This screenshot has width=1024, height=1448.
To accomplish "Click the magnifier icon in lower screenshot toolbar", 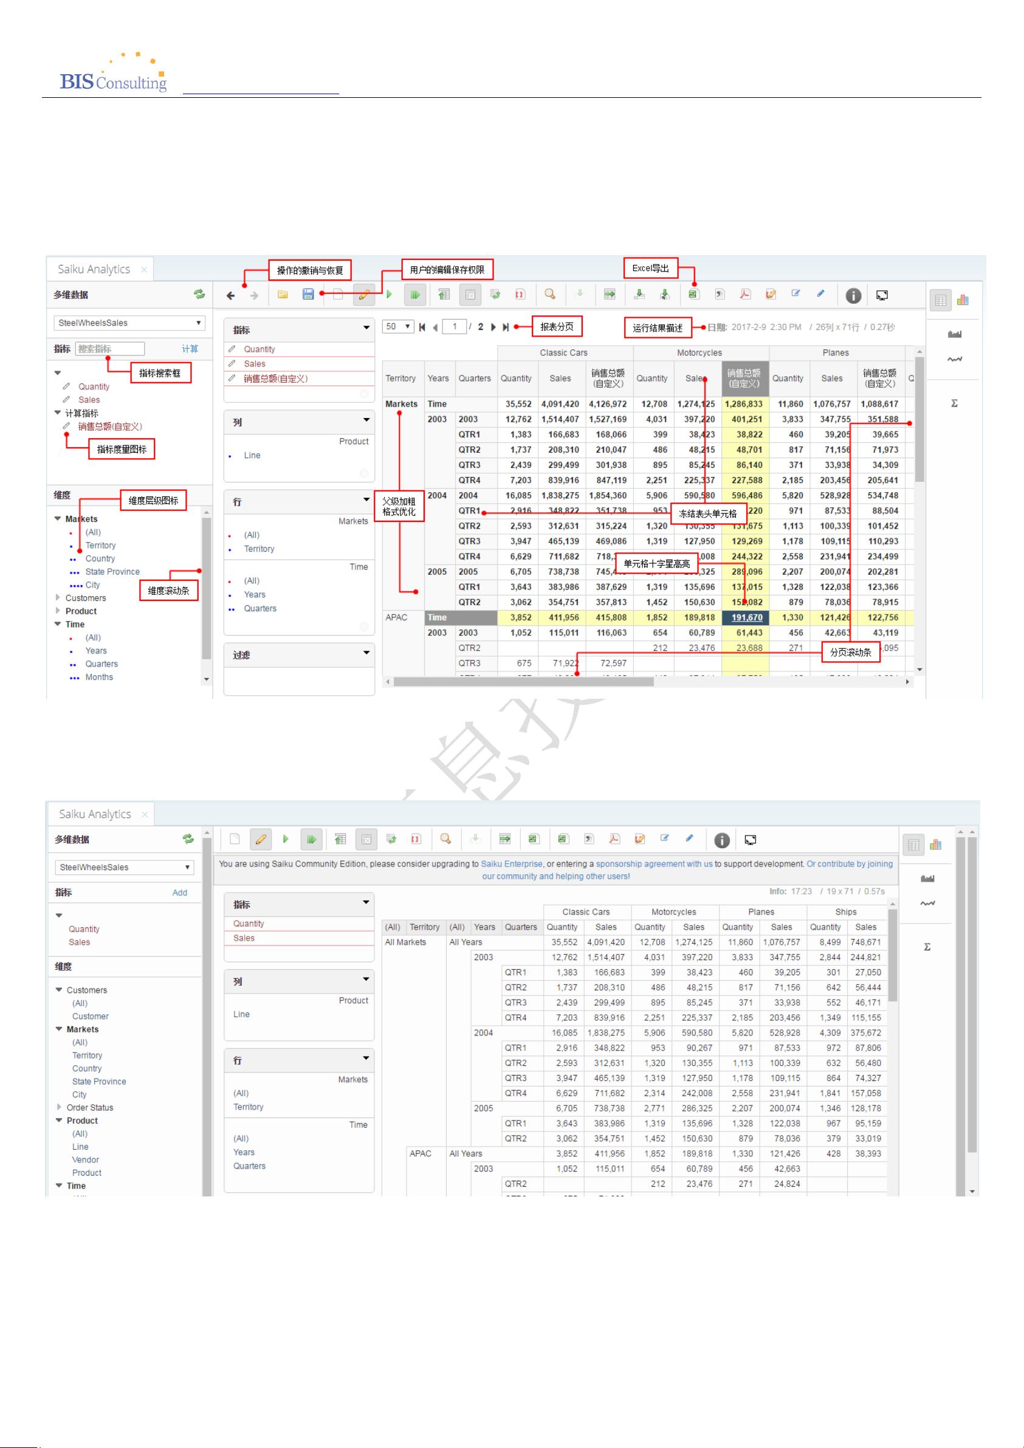I will point(445,839).
